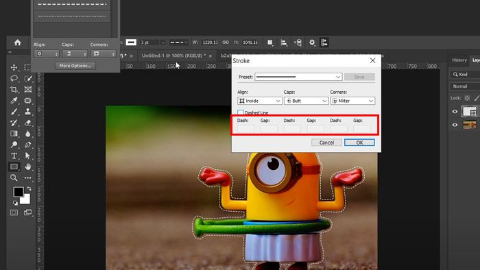Switch to the Untitled-1 document tab
The width and height of the screenshot is (480, 270).
pos(173,56)
